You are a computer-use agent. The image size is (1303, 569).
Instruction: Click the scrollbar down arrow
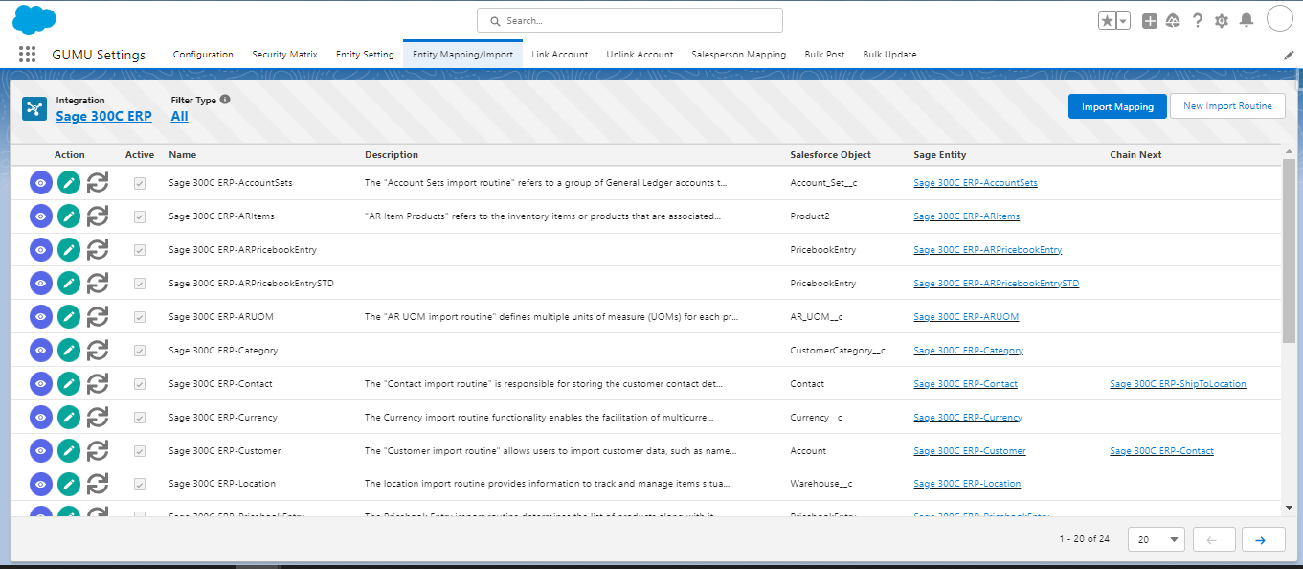(1289, 508)
